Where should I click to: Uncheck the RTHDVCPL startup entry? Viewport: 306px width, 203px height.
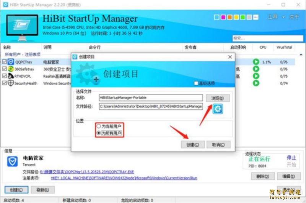pos(4,76)
